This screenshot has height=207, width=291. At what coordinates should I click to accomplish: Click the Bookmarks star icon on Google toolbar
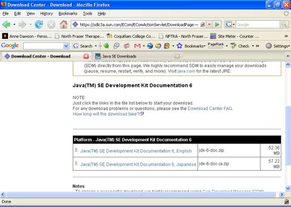point(179,46)
